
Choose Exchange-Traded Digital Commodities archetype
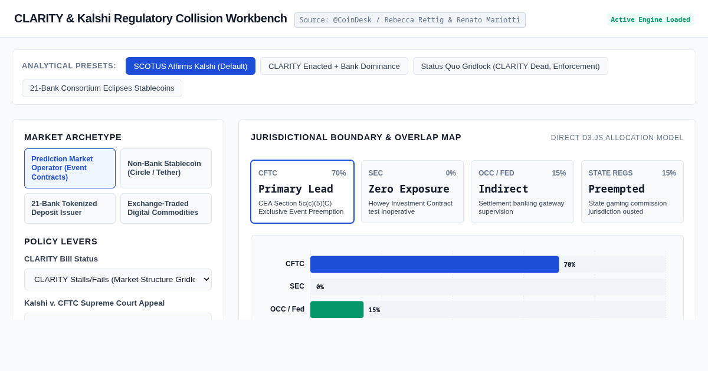(166, 208)
